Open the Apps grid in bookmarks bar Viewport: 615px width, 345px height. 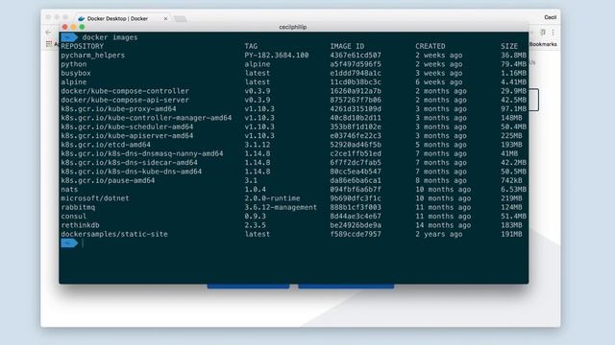click(49, 44)
